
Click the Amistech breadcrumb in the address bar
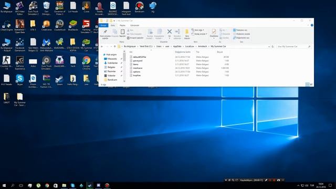[x=202, y=47]
